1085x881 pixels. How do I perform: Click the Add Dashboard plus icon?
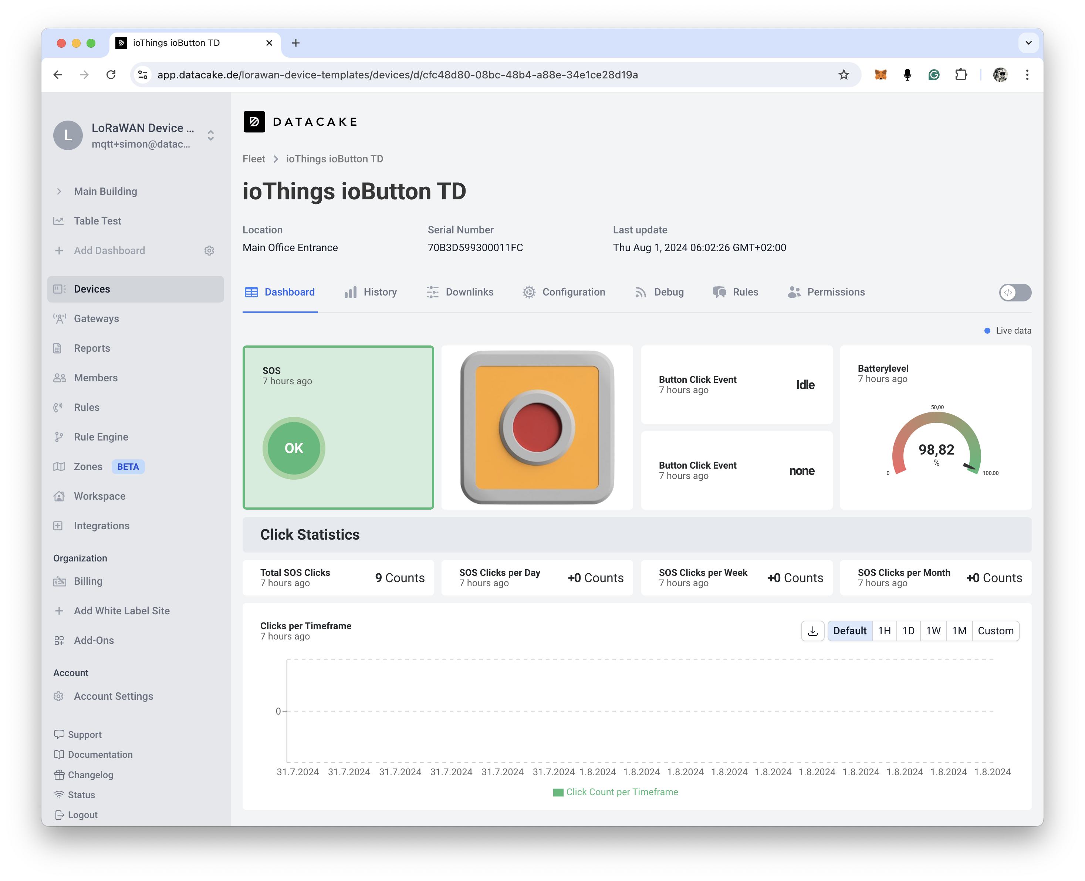click(x=59, y=250)
